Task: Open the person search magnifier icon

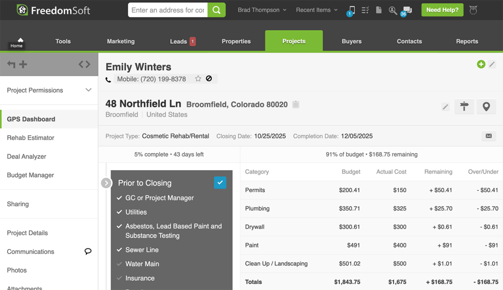Action: click(392, 10)
